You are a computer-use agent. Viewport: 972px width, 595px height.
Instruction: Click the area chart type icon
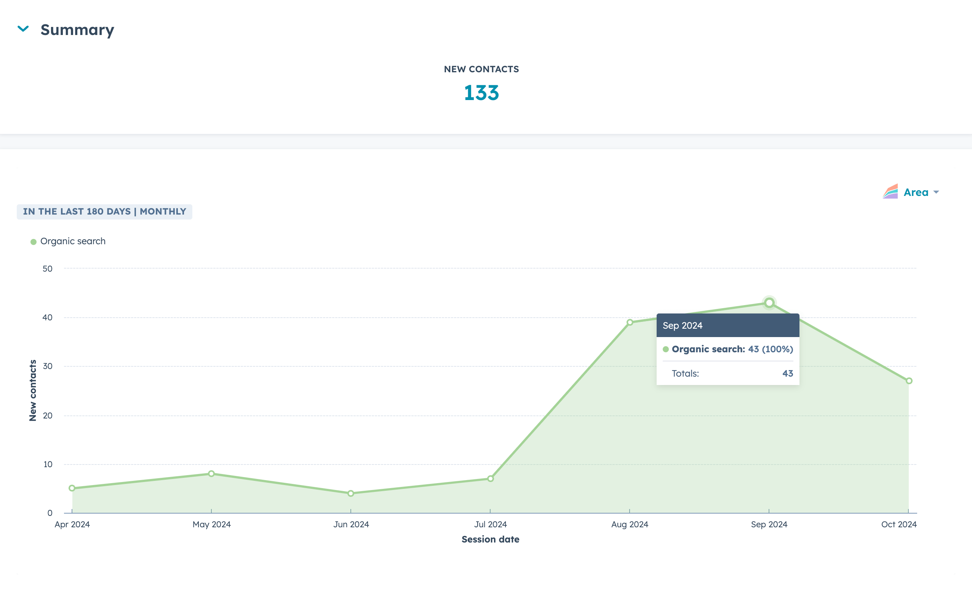tap(890, 192)
